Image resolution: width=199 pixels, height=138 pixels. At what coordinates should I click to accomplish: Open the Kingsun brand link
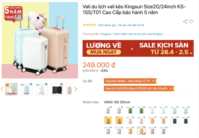106,34
